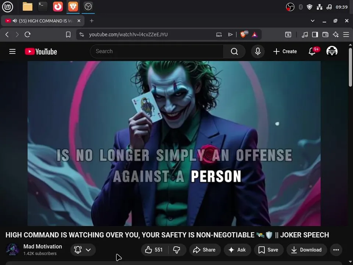Open the Mad Motivation channel name link
Screen dimensions: 353x265
43,247
